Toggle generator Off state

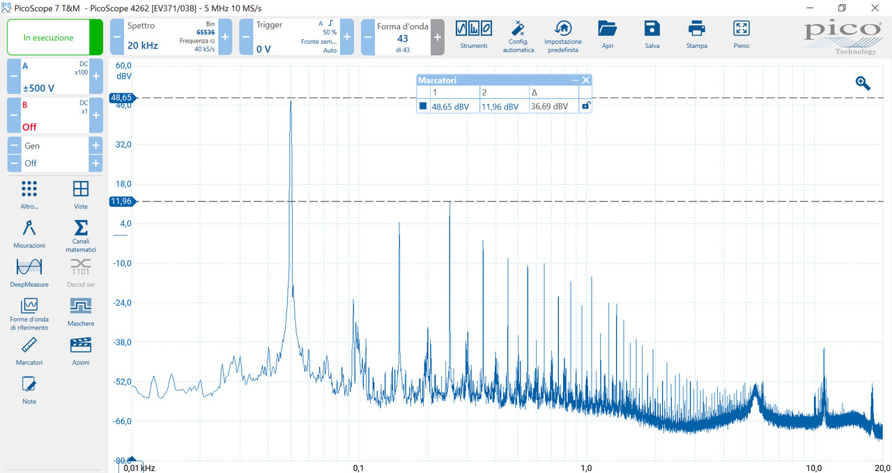55,163
